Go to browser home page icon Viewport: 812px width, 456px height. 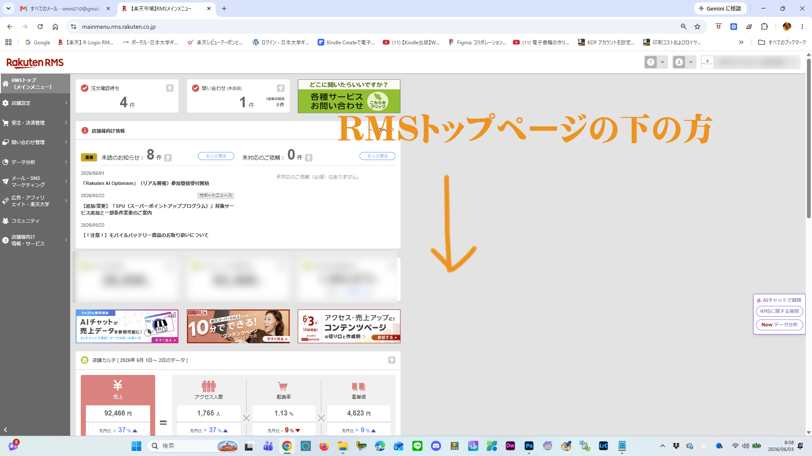point(55,27)
